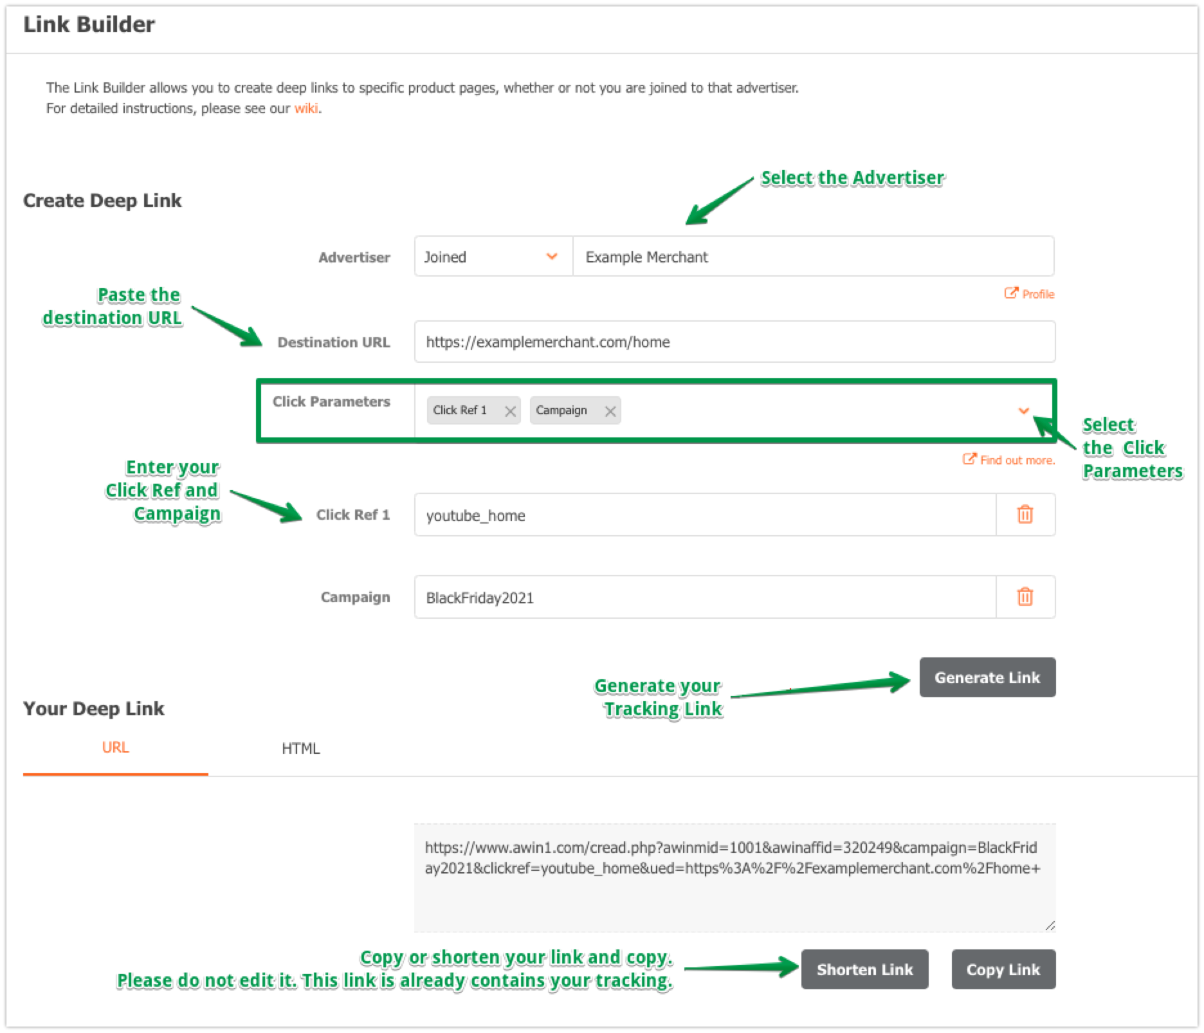Remove the Campaign parameter tag

[x=610, y=412]
